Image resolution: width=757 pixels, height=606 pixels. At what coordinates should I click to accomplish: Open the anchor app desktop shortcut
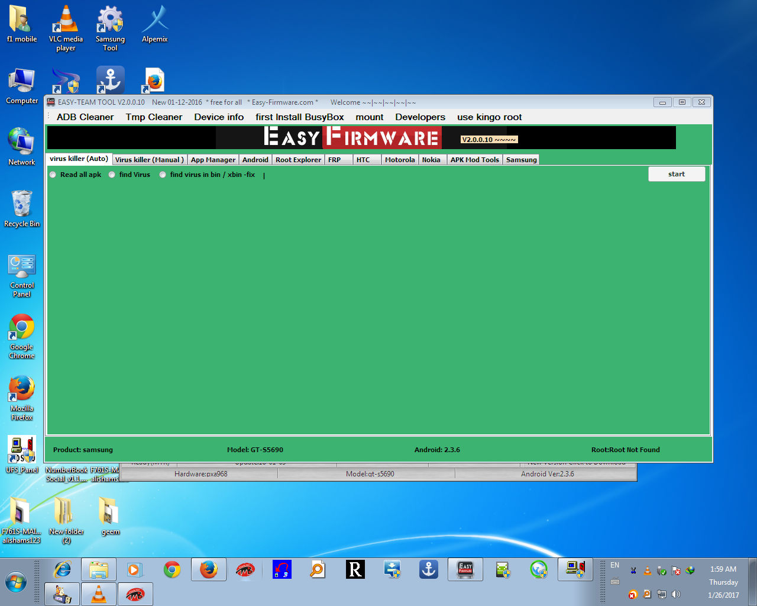click(x=110, y=80)
